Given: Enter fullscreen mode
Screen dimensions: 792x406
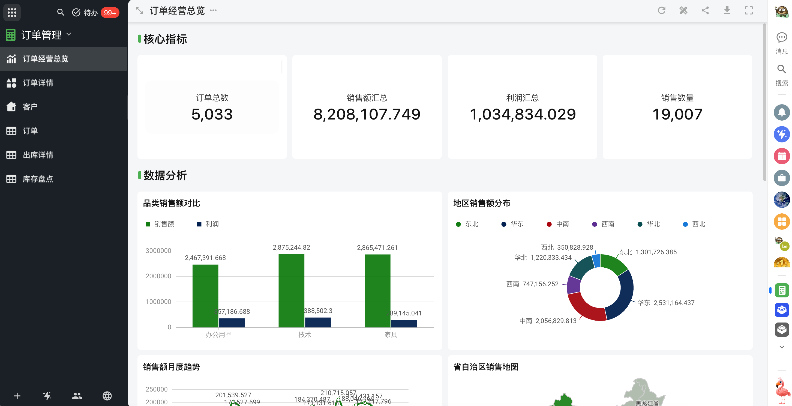Looking at the screenshot, I should click(749, 10).
